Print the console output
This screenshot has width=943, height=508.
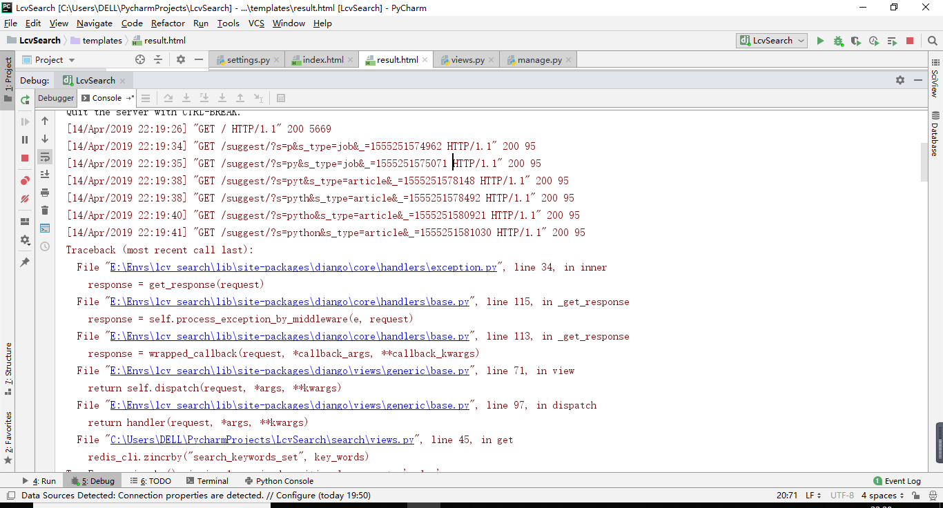click(x=45, y=193)
